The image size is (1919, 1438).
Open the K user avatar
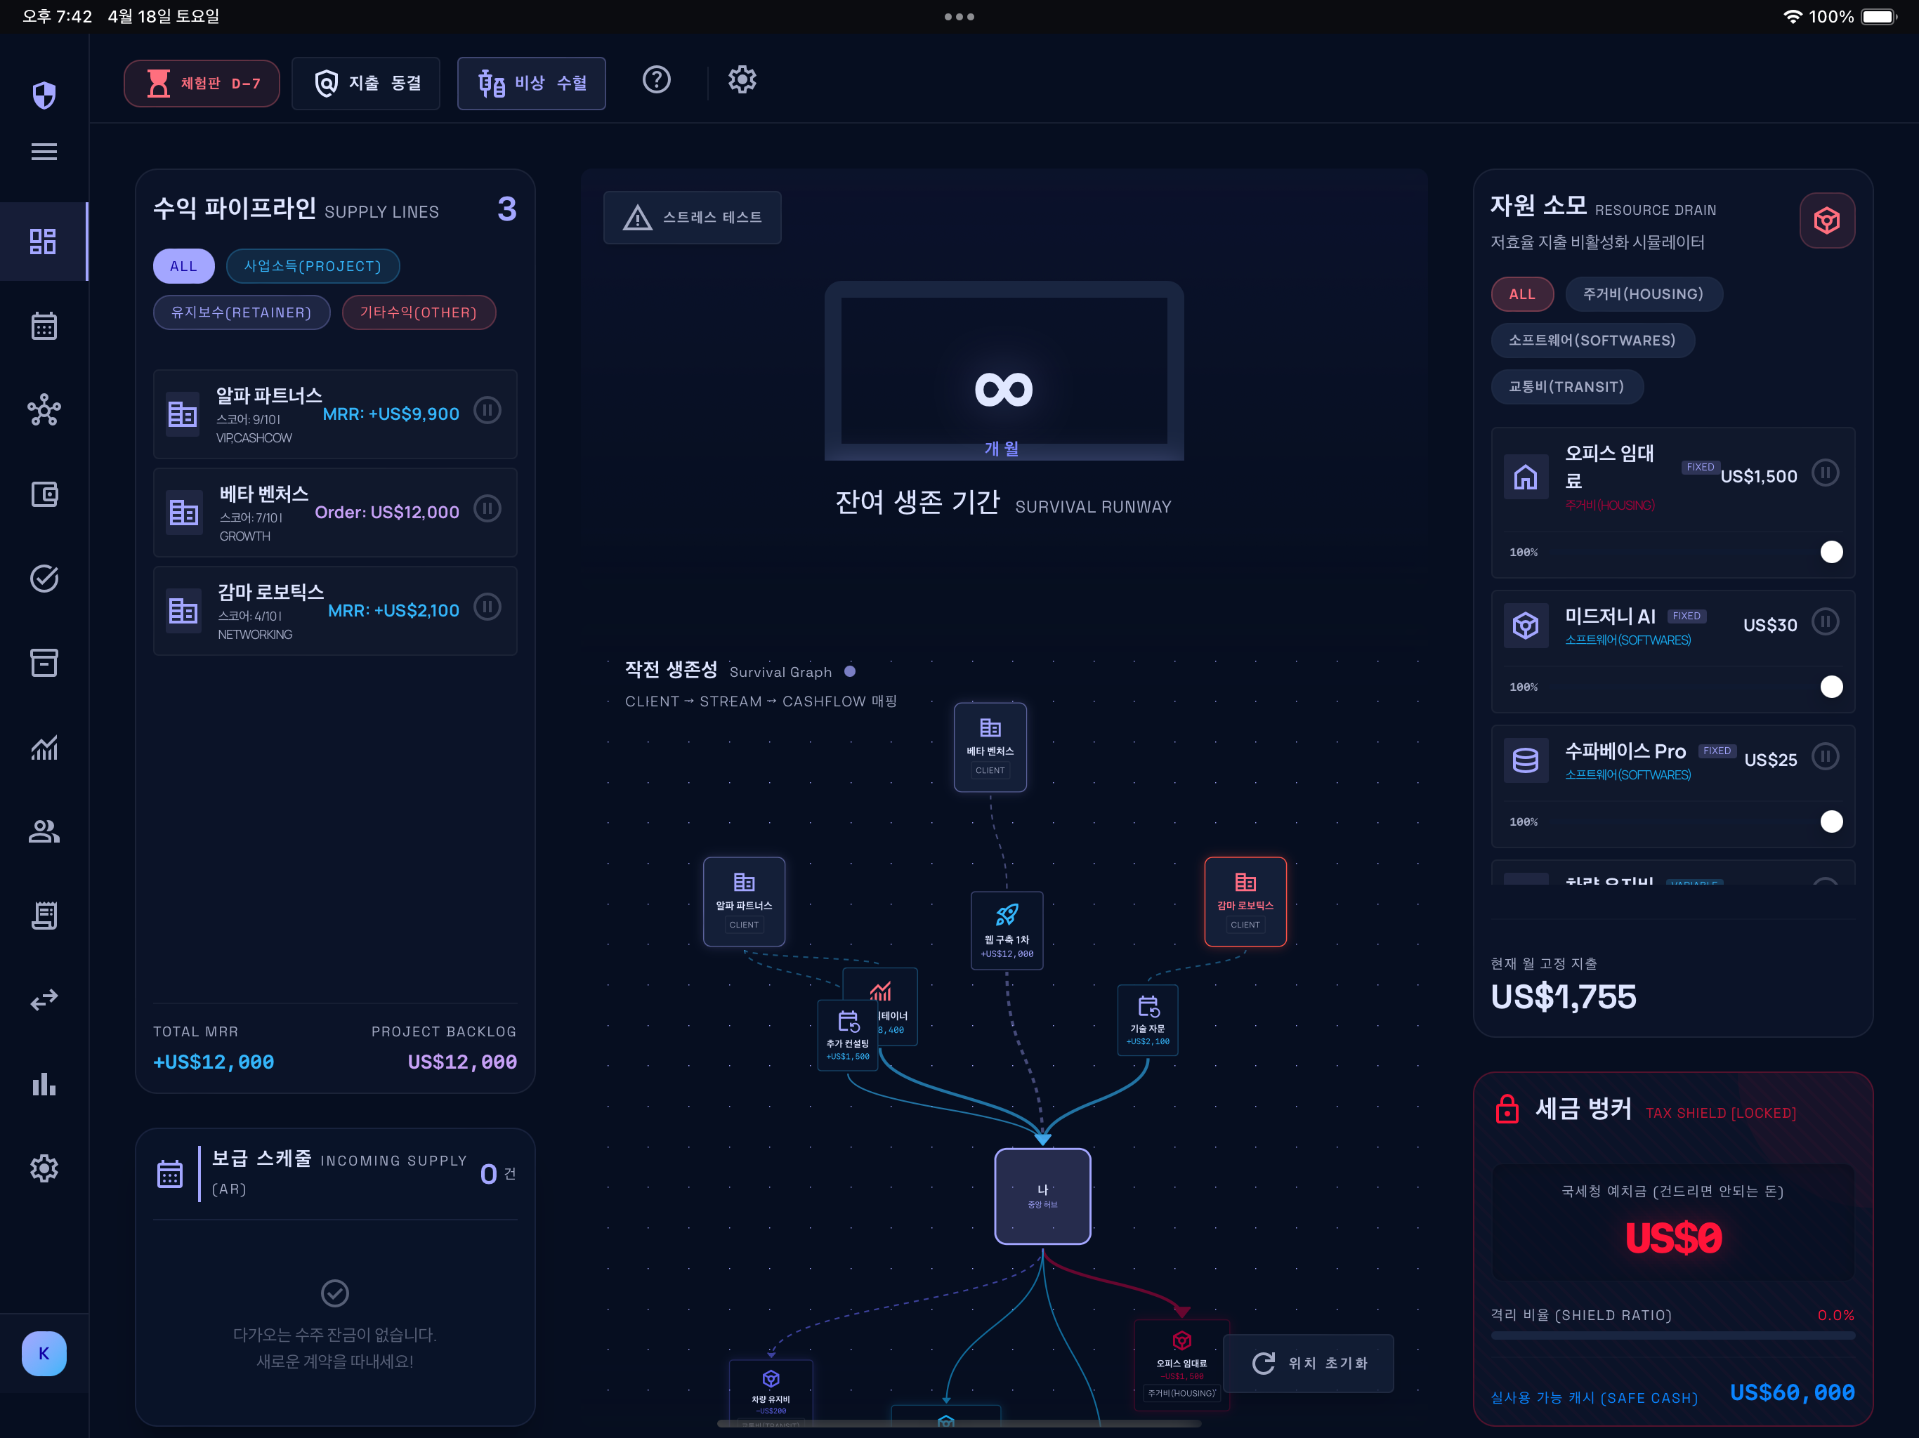(x=44, y=1353)
